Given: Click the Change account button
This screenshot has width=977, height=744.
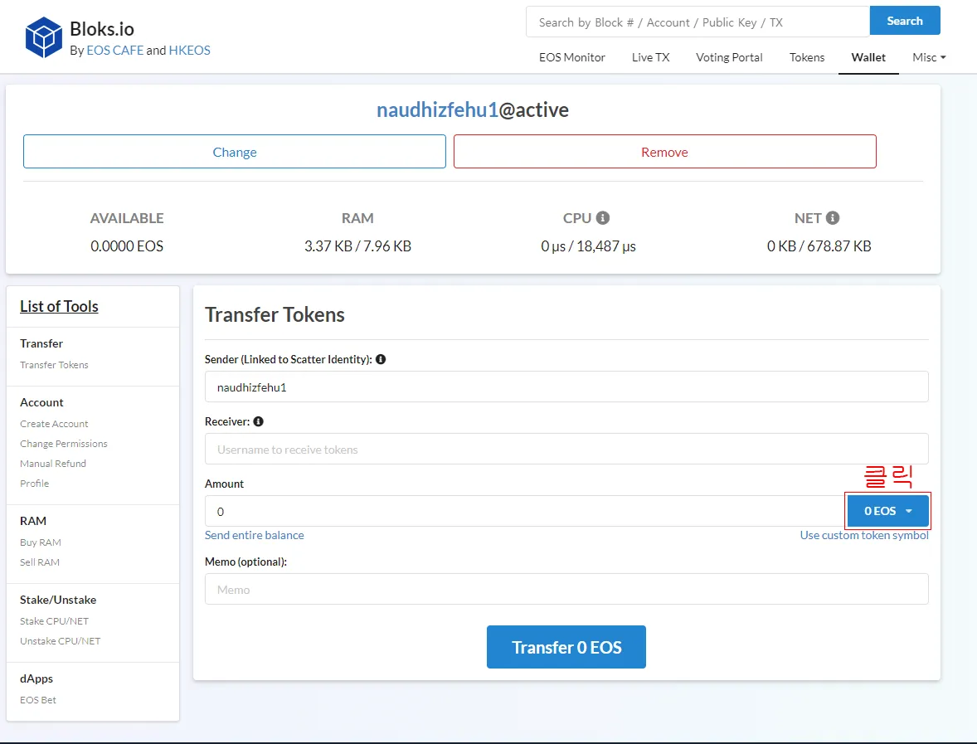Looking at the screenshot, I should (235, 152).
